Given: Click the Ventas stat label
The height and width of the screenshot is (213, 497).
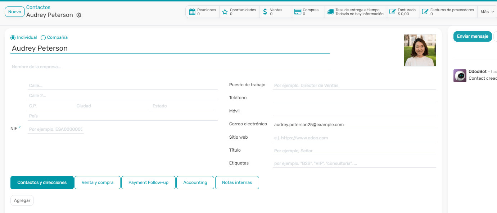Looking at the screenshot, I should (x=276, y=10).
